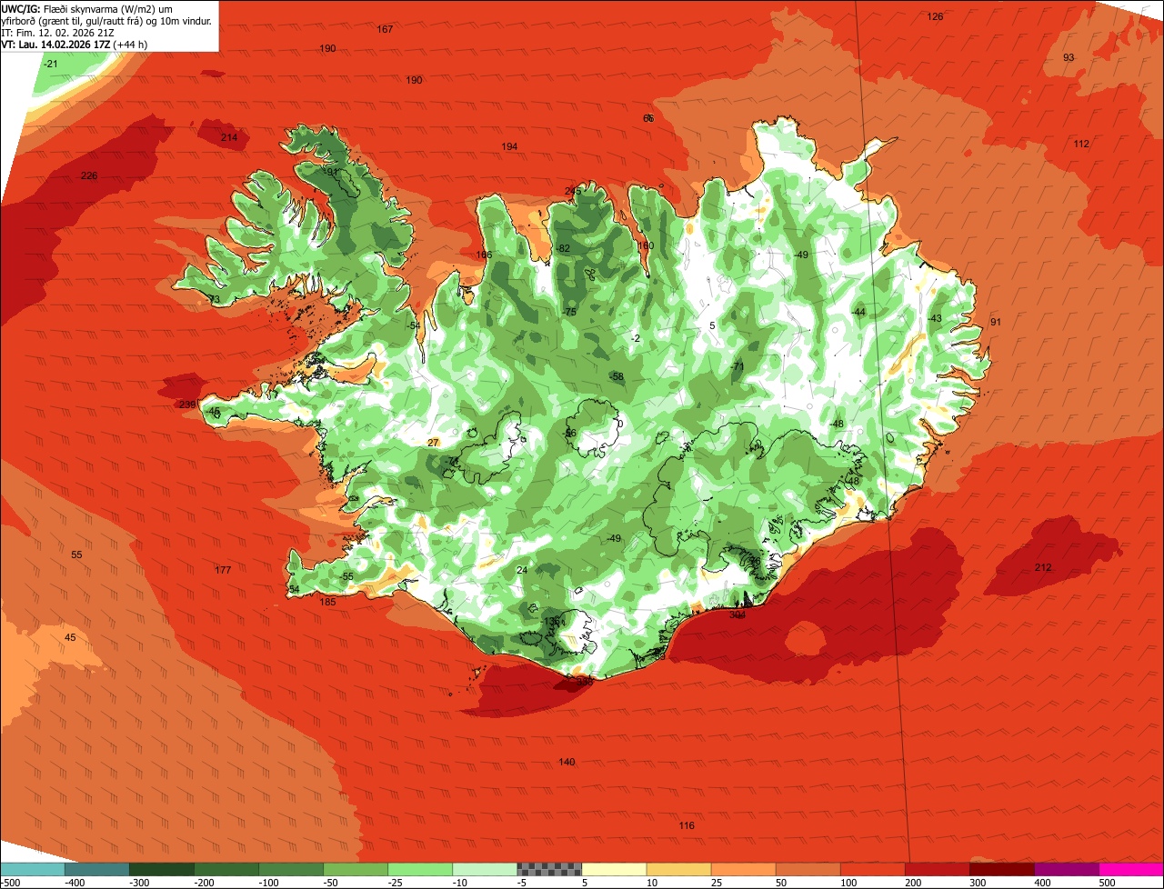The height and width of the screenshot is (889, 1164).
Task: Click the '185' map value label
Action: 328,602
